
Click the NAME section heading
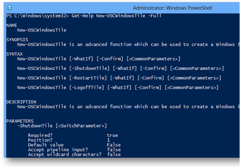pos(12,25)
